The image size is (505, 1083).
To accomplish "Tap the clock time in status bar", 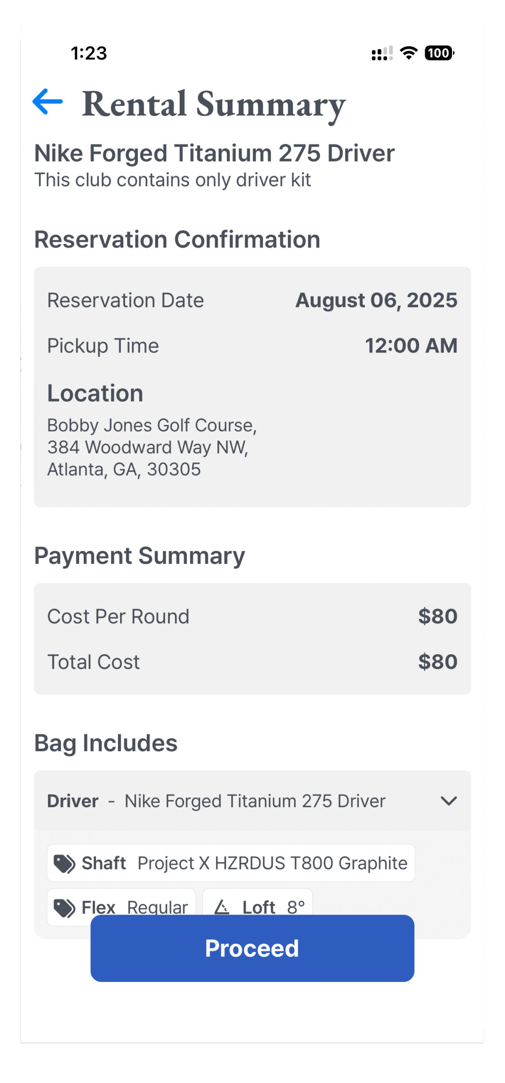I will pos(89,53).
